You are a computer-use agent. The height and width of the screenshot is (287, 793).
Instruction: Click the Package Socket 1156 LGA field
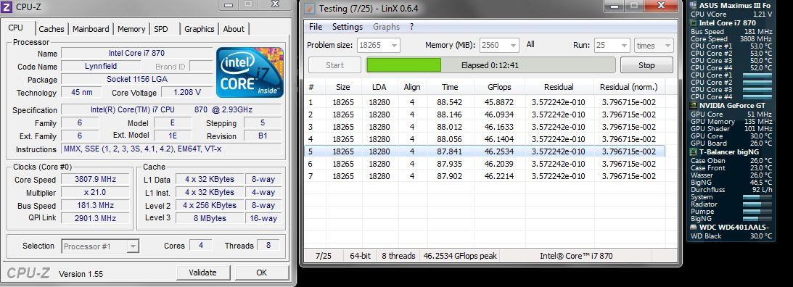point(136,79)
